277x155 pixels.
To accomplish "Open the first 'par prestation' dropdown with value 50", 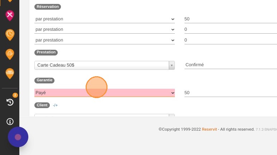I will [105, 19].
